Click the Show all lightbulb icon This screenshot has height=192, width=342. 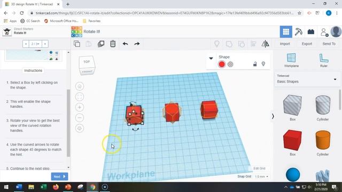tap(217, 44)
